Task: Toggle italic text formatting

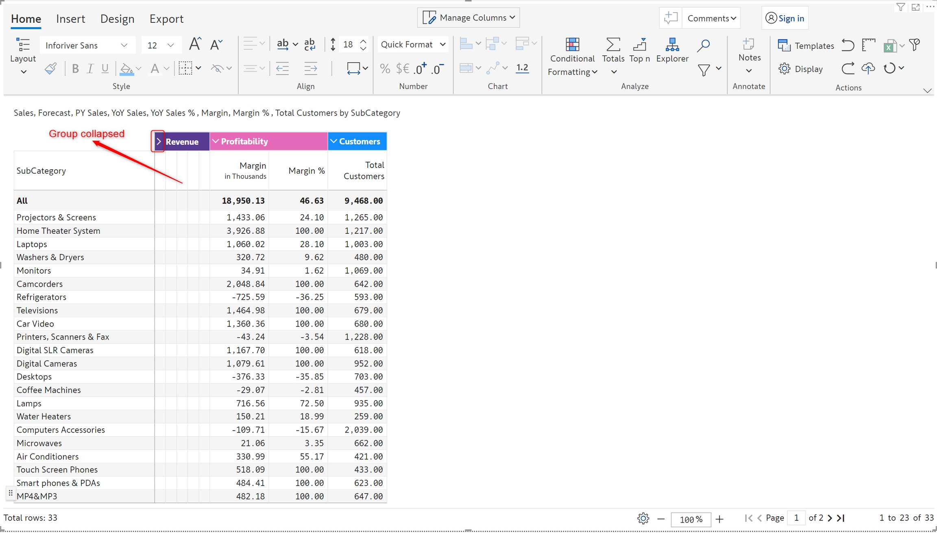Action: (x=90, y=68)
